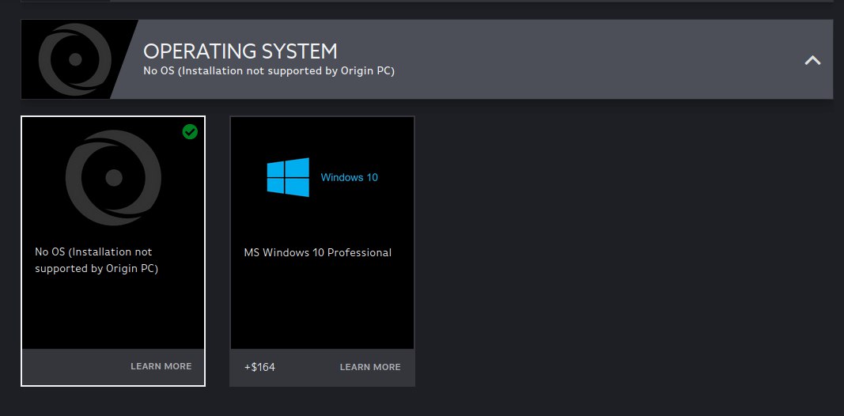Viewport: 844px width, 416px height.
Task: Click empty black area below No OS label
Action: tap(113, 312)
